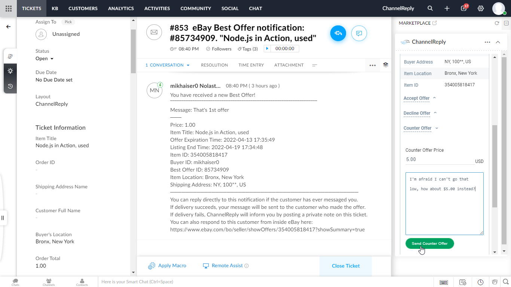Refresh the marketplace panel
The height and width of the screenshot is (287, 511).
tap(497, 23)
